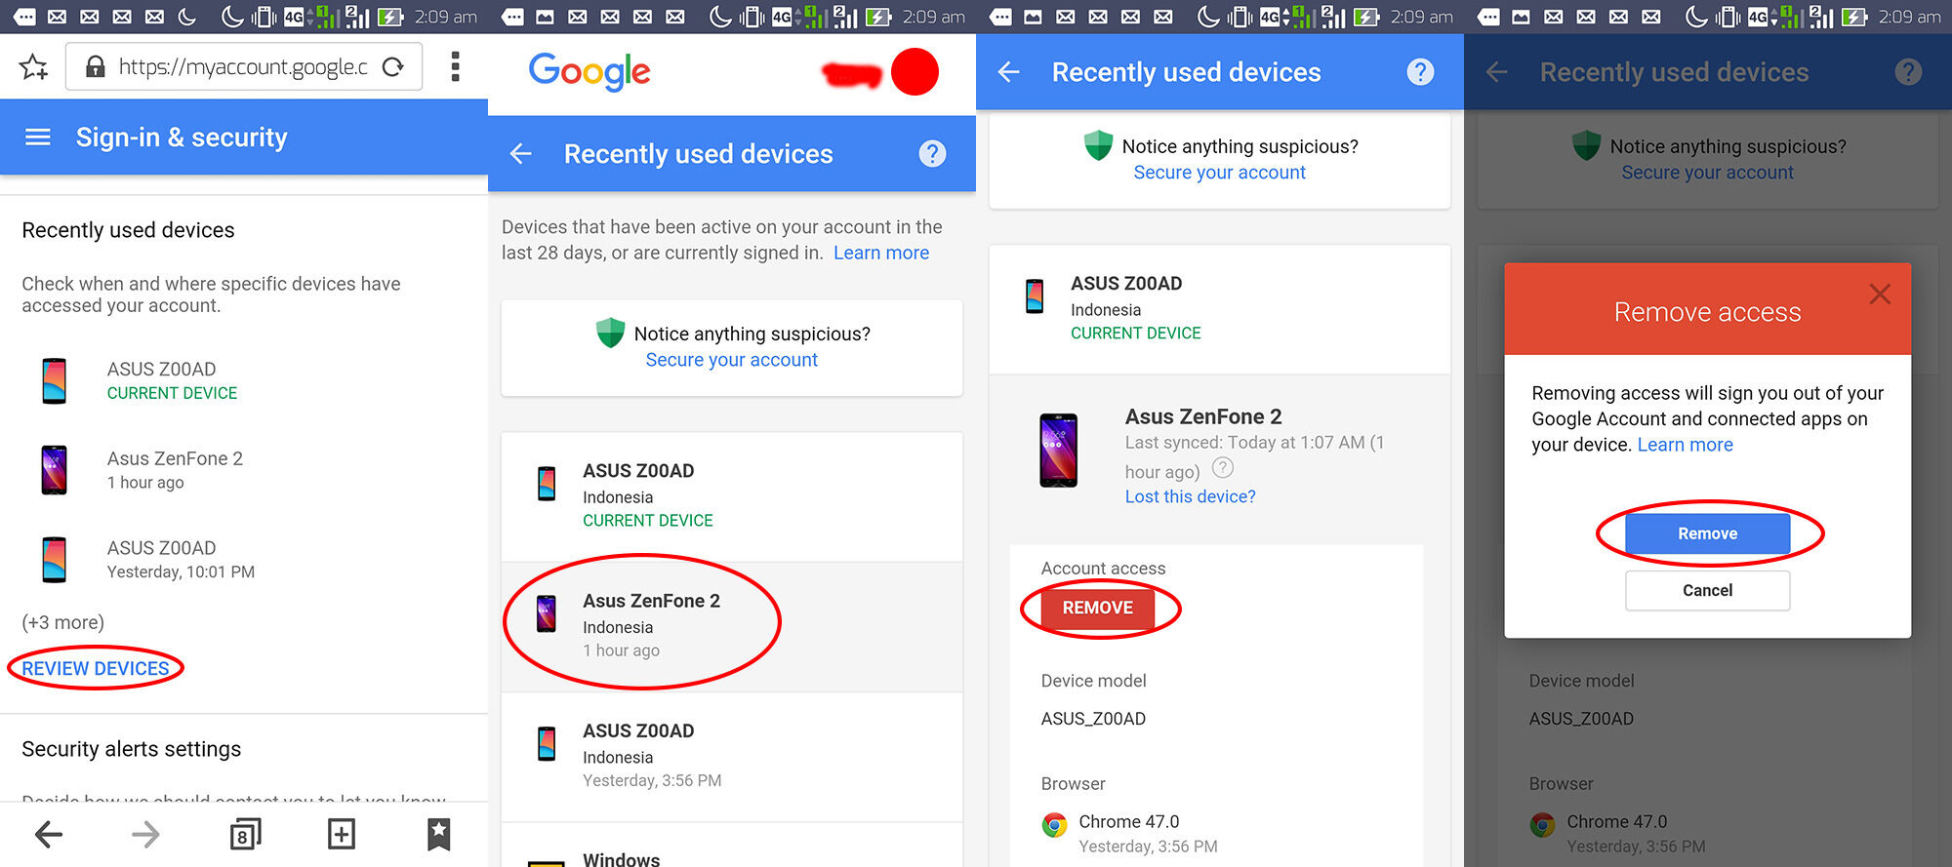Screen dimensions: 1952x867
Task: Open the browser tabs counter icon
Action: [x=244, y=834]
